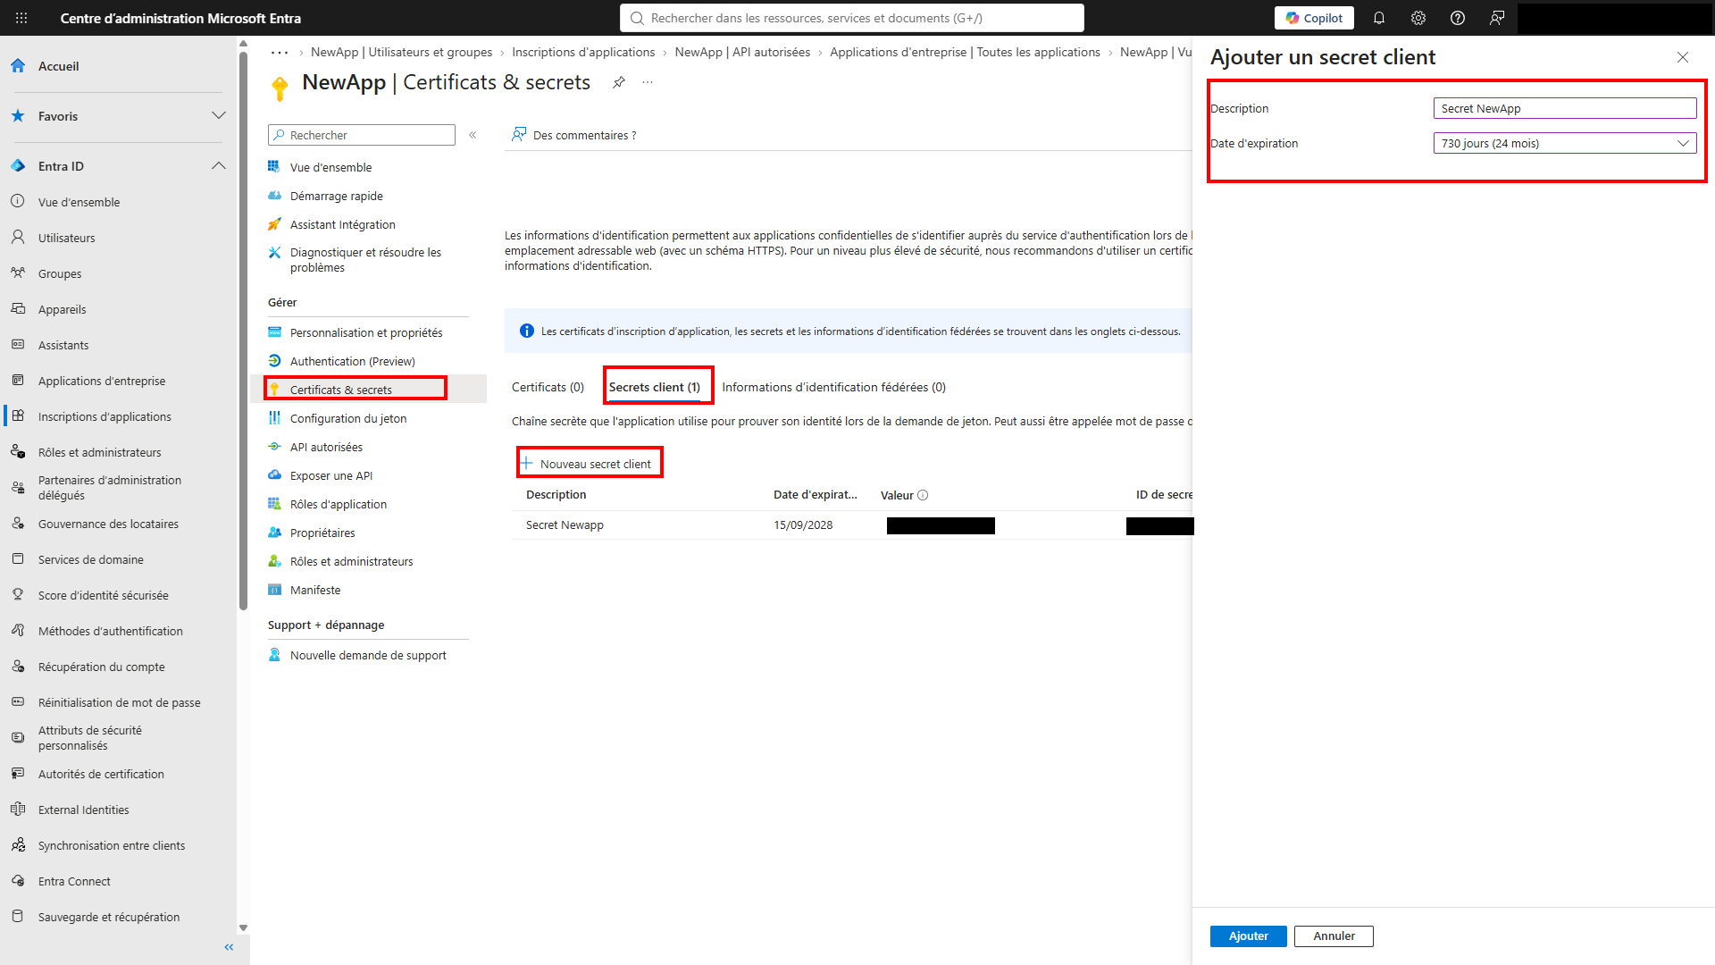Open Personnalisation et propriétés
This screenshot has height=965, width=1715.
[366, 332]
